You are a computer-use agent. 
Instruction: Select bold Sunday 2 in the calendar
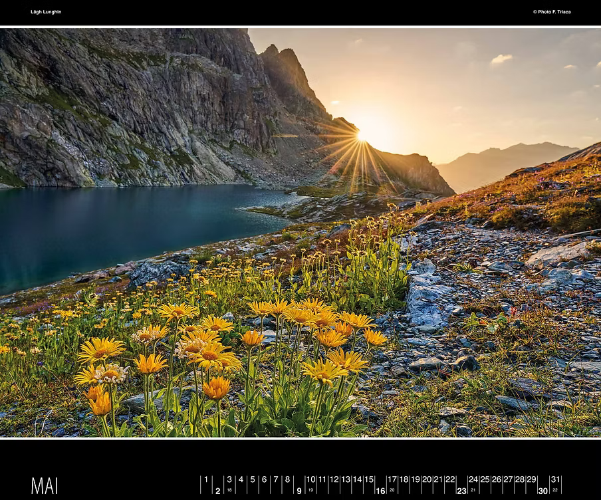pos(217,491)
